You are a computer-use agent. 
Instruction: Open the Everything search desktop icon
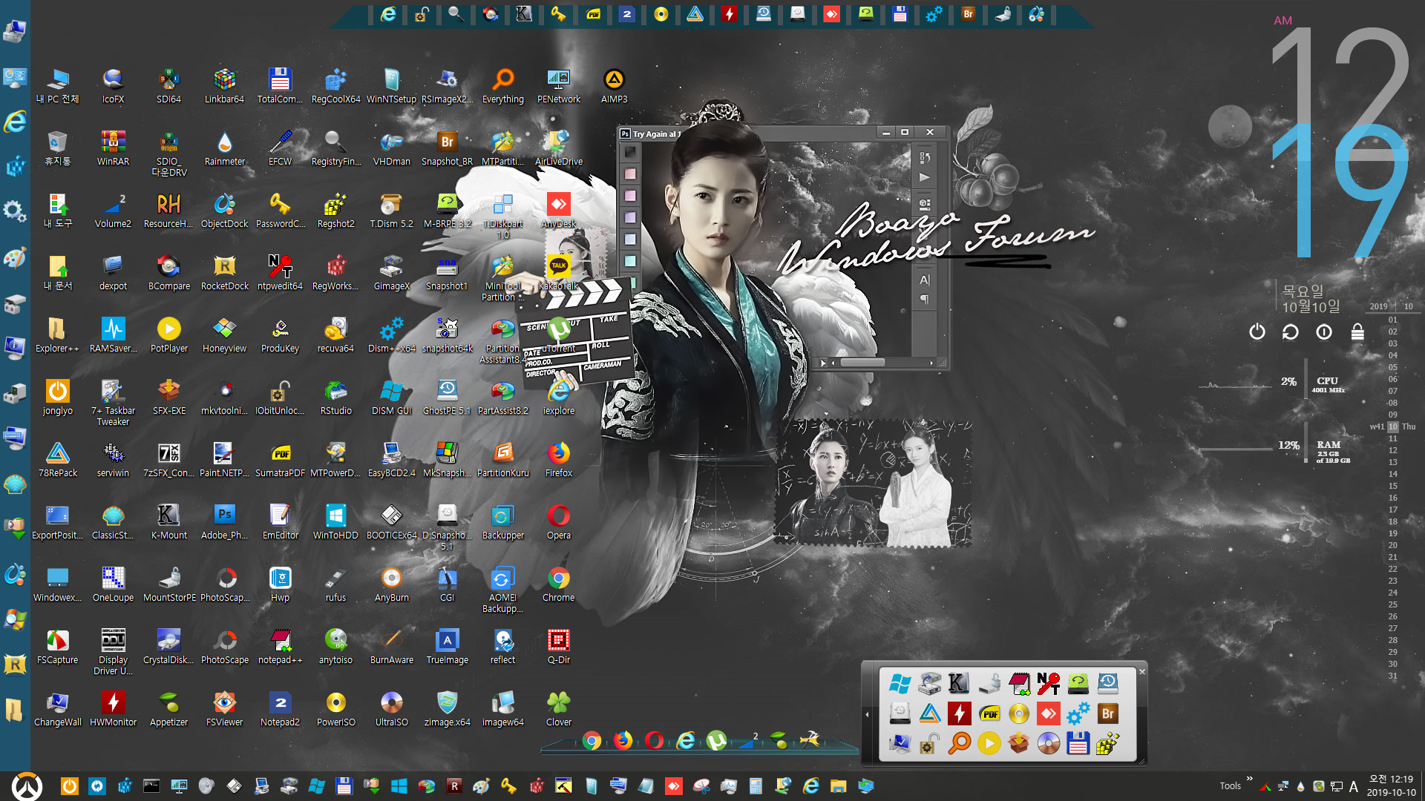point(502,85)
